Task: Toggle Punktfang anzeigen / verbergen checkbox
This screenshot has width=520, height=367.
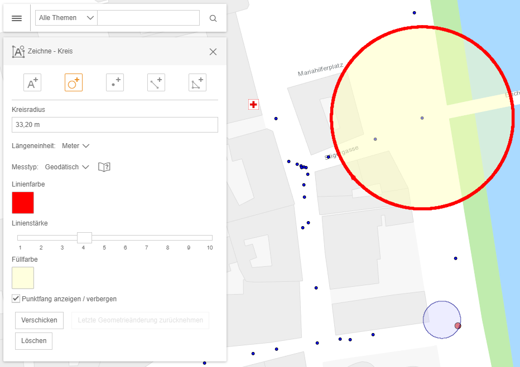Action: click(x=16, y=299)
